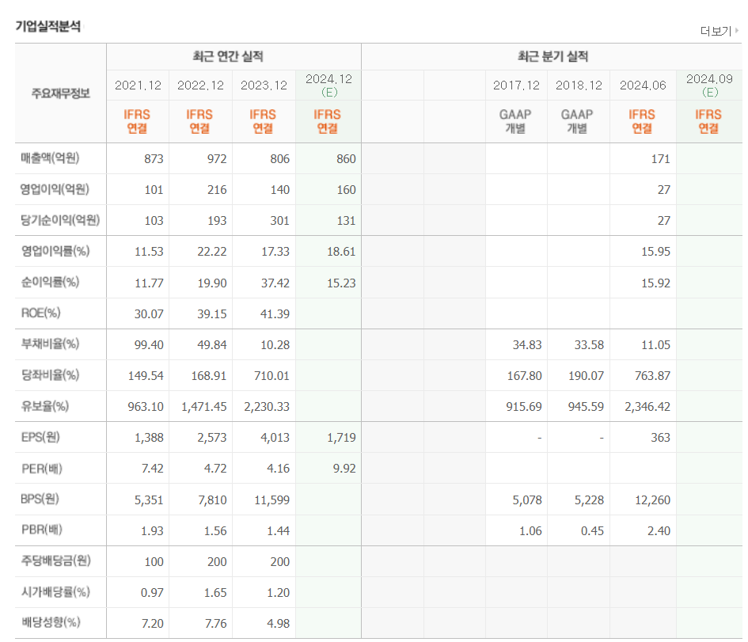Select the 시가배당률(%) row label
The width and height of the screenshot is (748, 642).
click(55, 592)
